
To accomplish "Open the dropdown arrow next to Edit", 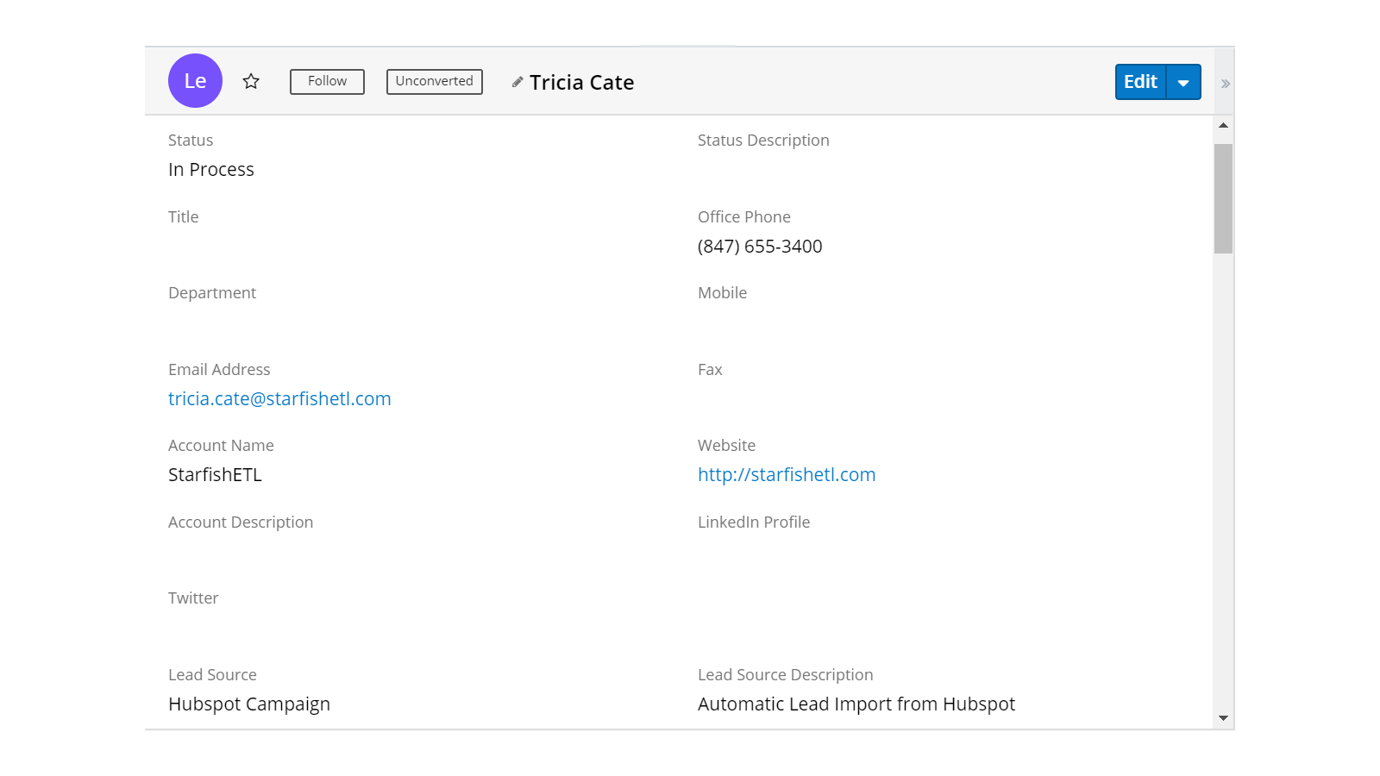I will tap(1183, 83).
